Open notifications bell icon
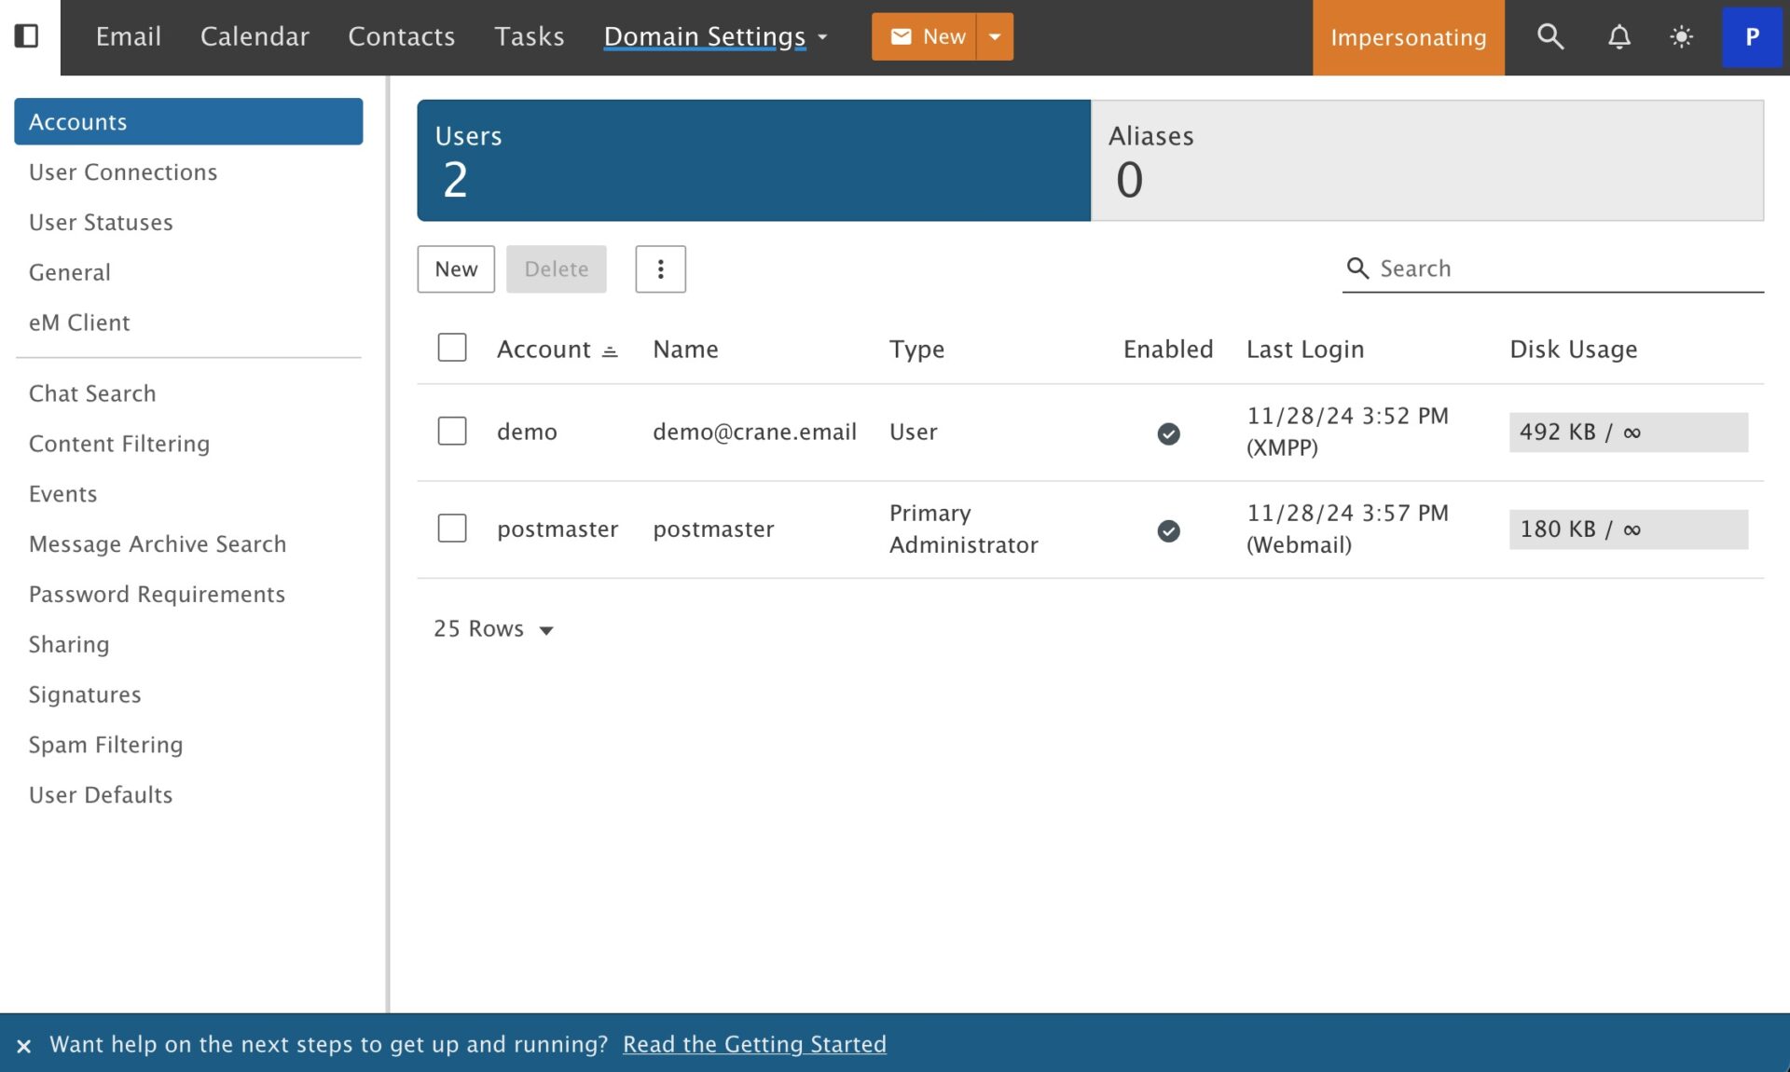1790x1072 pixels. (1619, 36)
